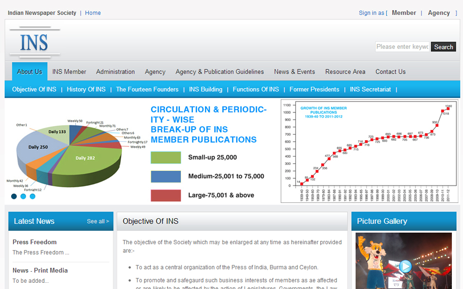Image resolution: width=463 pixels, height=289 pixels.
Task: Select the third carousel dot indicator
Action: click(32, 196)
